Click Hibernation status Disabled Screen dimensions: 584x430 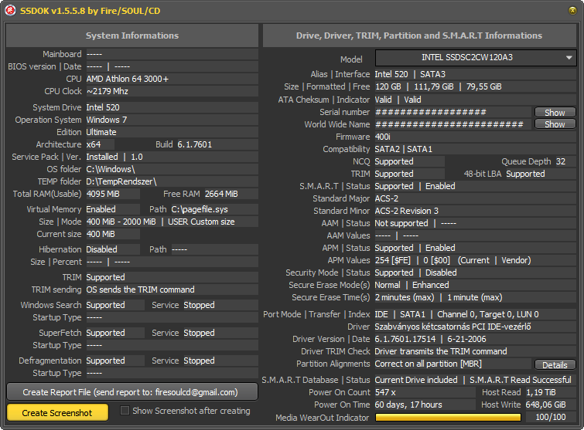click(101, 249)
